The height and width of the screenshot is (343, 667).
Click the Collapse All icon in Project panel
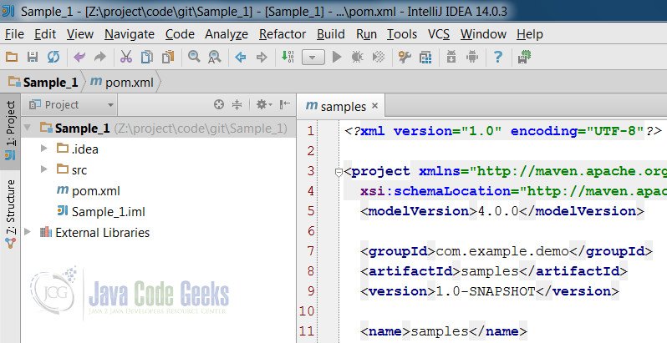click(237, 104)
